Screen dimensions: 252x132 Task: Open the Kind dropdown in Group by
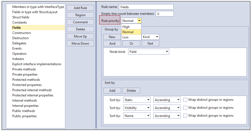pos(157,37)
